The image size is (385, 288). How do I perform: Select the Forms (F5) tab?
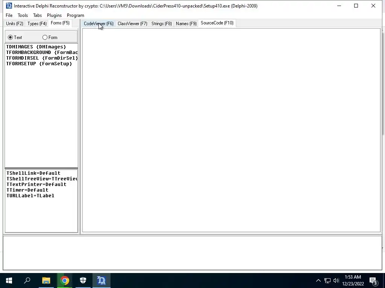coord(60,23)
